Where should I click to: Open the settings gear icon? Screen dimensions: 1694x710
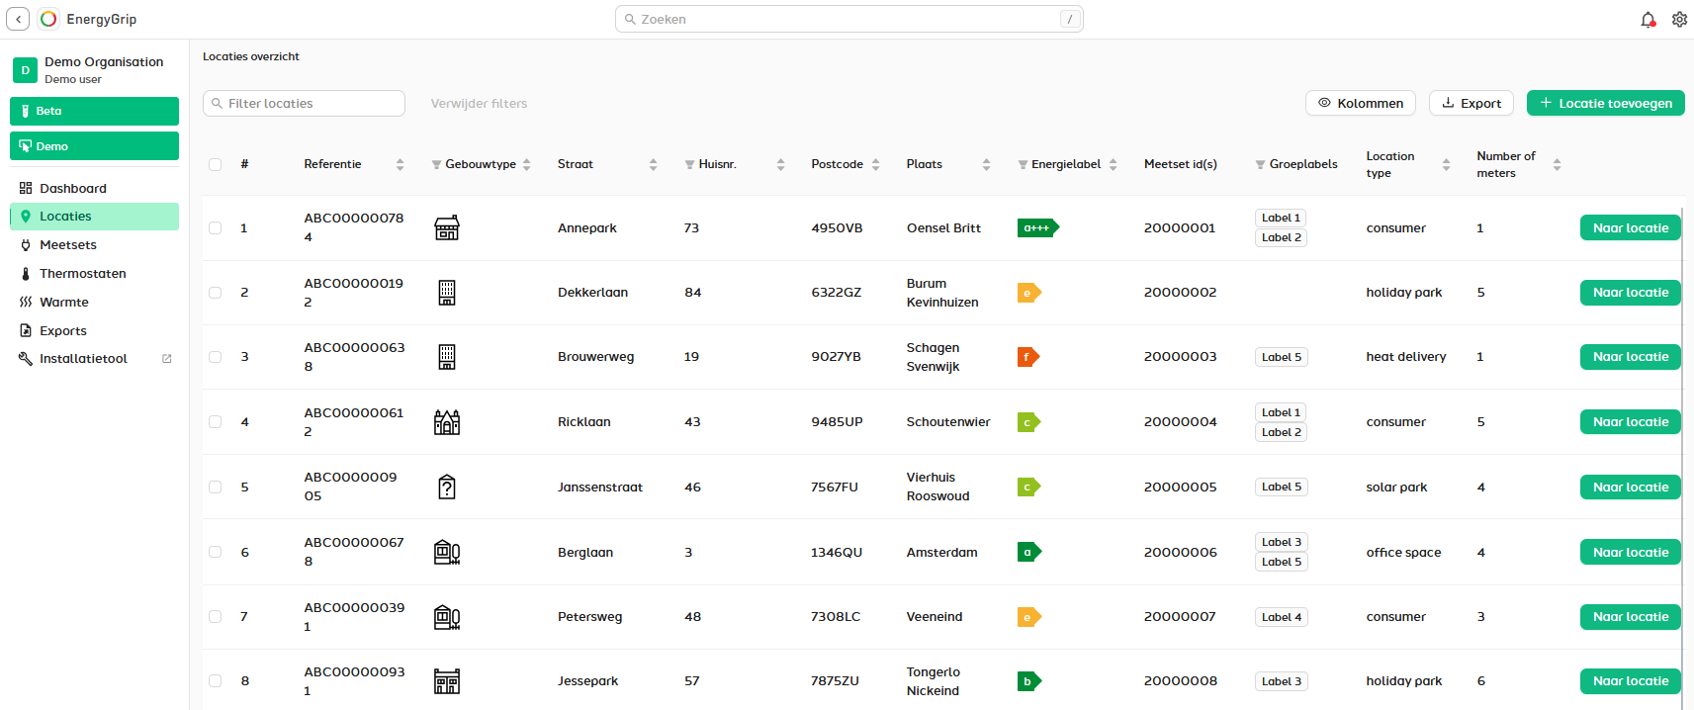coord(1679,20)
